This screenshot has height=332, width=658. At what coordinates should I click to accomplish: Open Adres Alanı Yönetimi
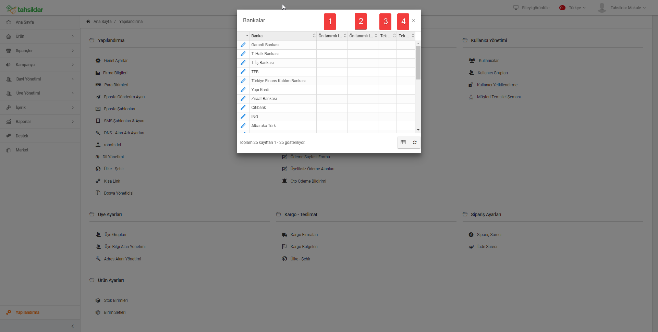pyautogui.click(x=122, y=259)
